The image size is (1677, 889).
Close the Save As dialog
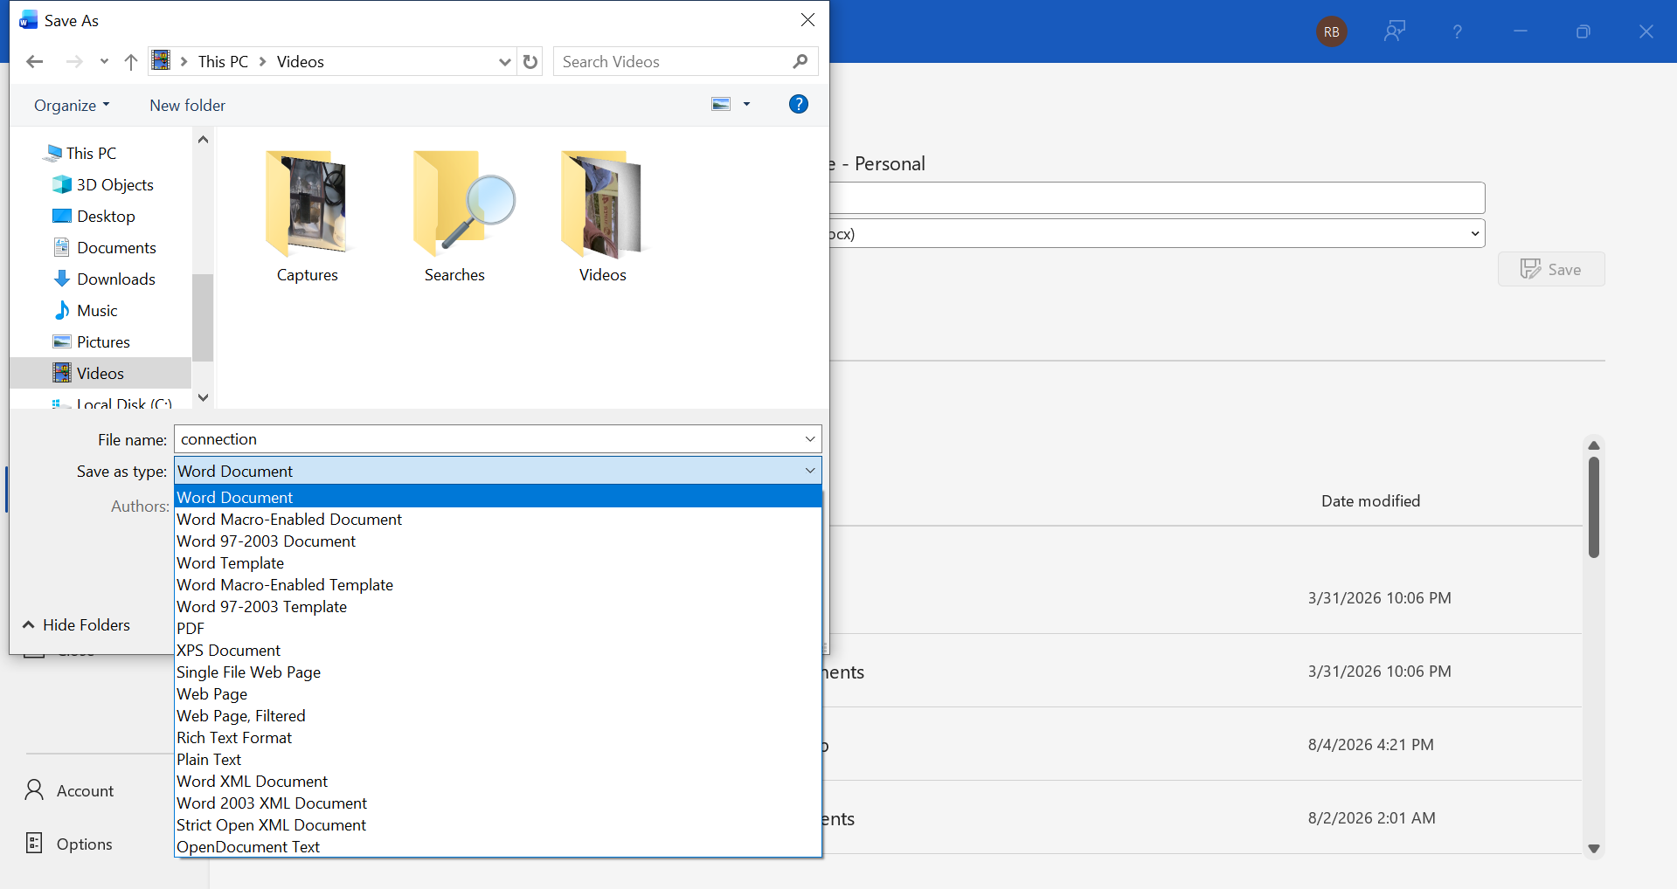tap(807, 20)
